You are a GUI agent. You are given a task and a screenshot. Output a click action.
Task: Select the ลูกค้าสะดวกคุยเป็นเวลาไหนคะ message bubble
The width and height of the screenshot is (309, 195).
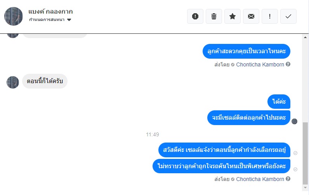247,51
